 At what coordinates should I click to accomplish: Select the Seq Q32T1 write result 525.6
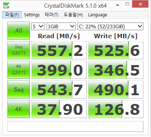116,50
